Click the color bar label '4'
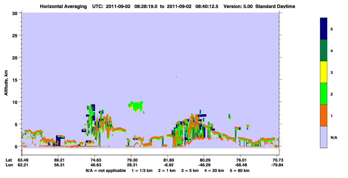 point(332,50)
